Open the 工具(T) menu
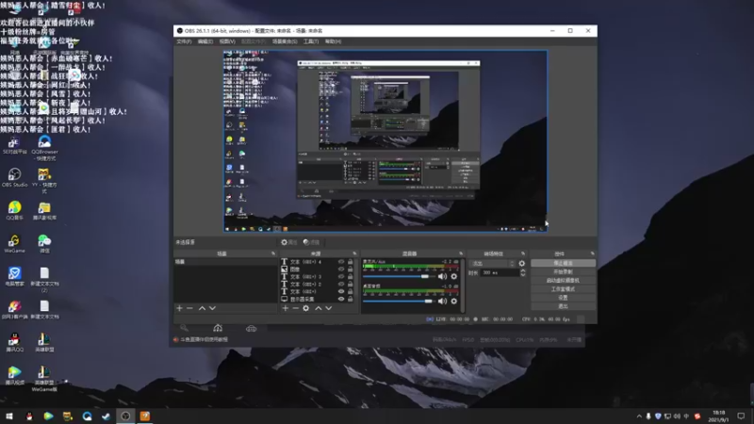 coord(311,41)
